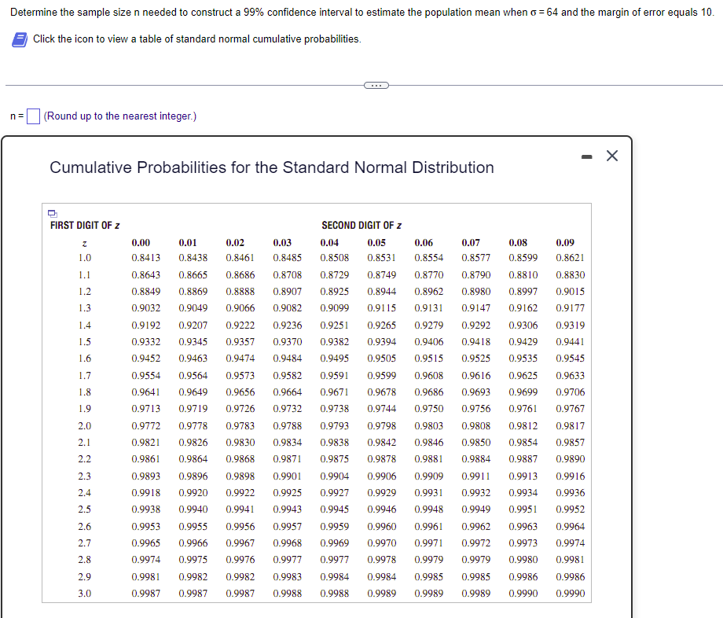Click the 0.00 column header

[141, 243]
